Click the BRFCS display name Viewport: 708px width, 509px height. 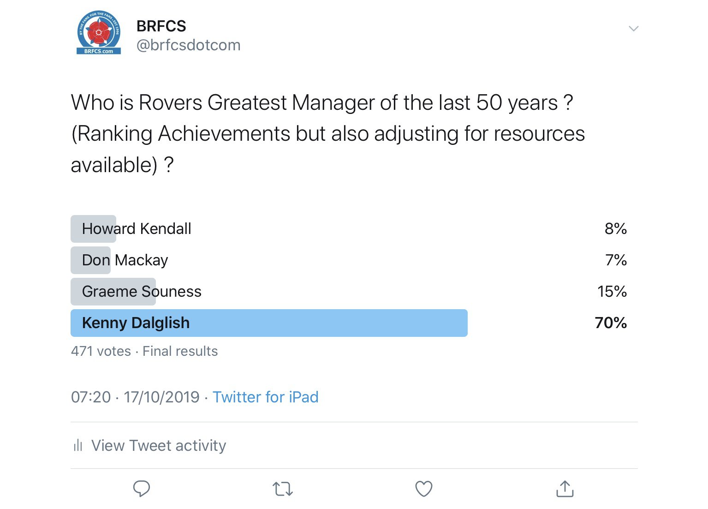point(161,26)
